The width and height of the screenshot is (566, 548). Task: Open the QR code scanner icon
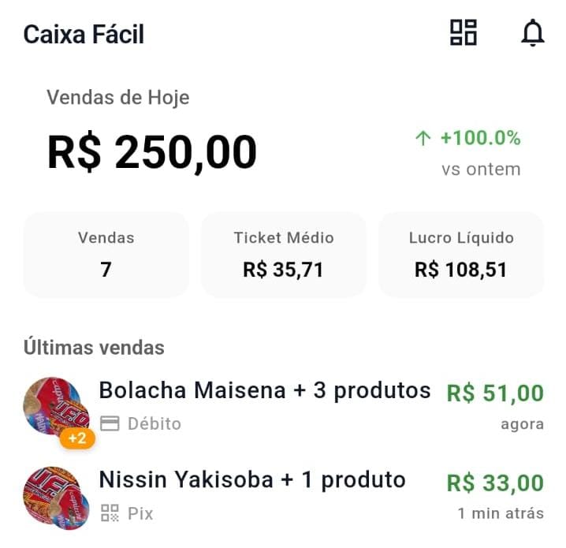click(x=464, y=33)
